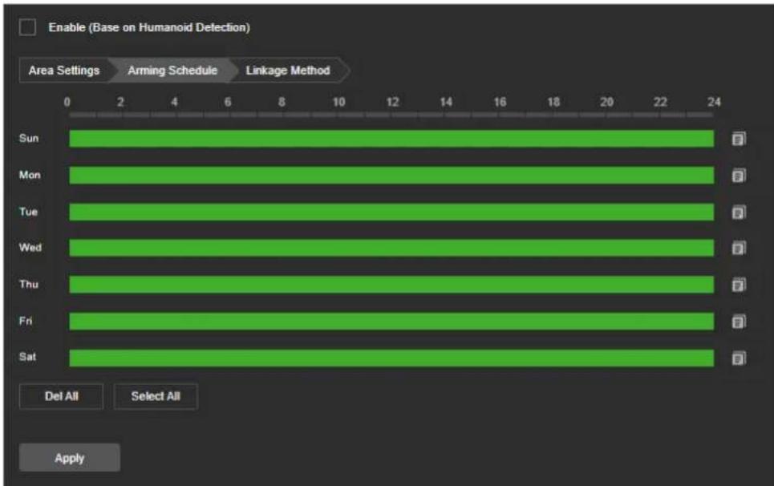Select the Mon green schedule bar
This screenshot has height=486, width=774.
click(391, 175)
